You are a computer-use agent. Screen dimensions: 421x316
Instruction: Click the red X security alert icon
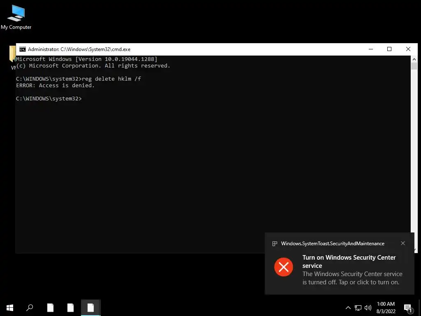tap(284, 267)
